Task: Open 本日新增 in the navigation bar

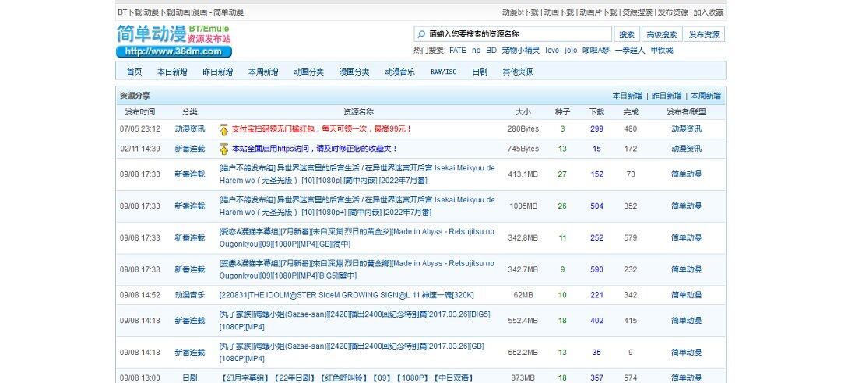Action: [172, 72]
